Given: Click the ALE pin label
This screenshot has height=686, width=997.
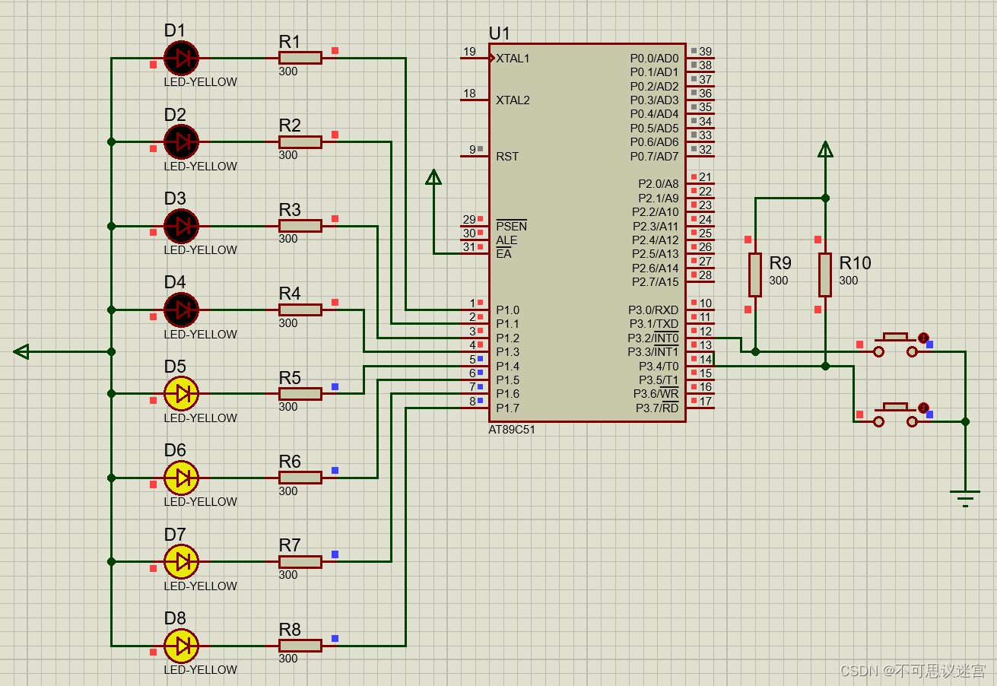Looking at the screenshot, I should pyautogui.click(x=506, y=240).
